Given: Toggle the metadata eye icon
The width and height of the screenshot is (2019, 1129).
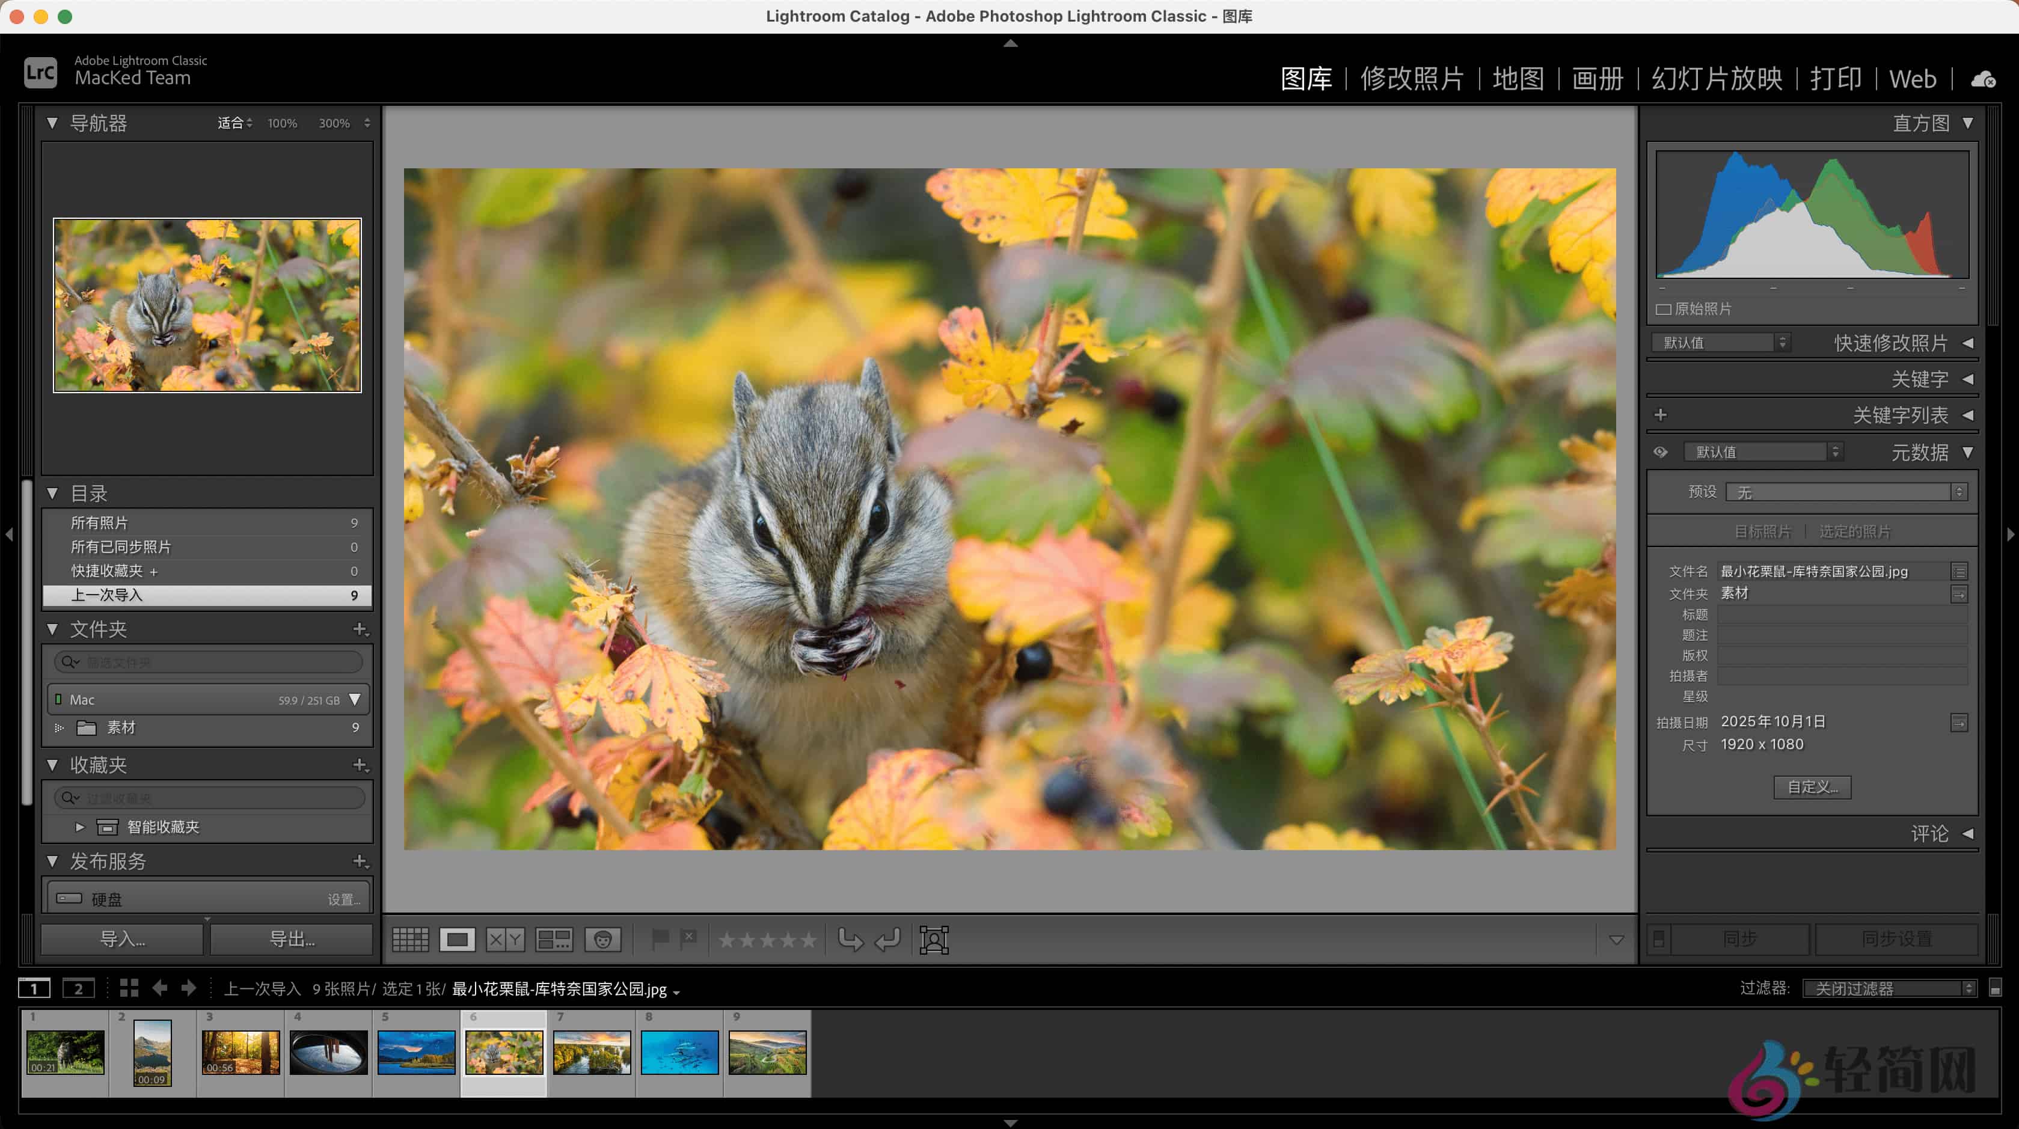Looking at the screenshot, I should [1661, 452].
